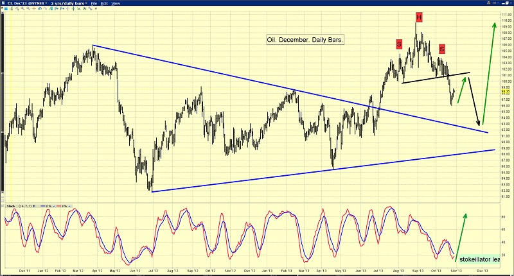The width and height of the screenshot is (514, 276).
Task: Click the 'Jan '12' date axis label
Action: point(43,271)
